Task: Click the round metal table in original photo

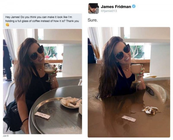Action: point(55,110)
